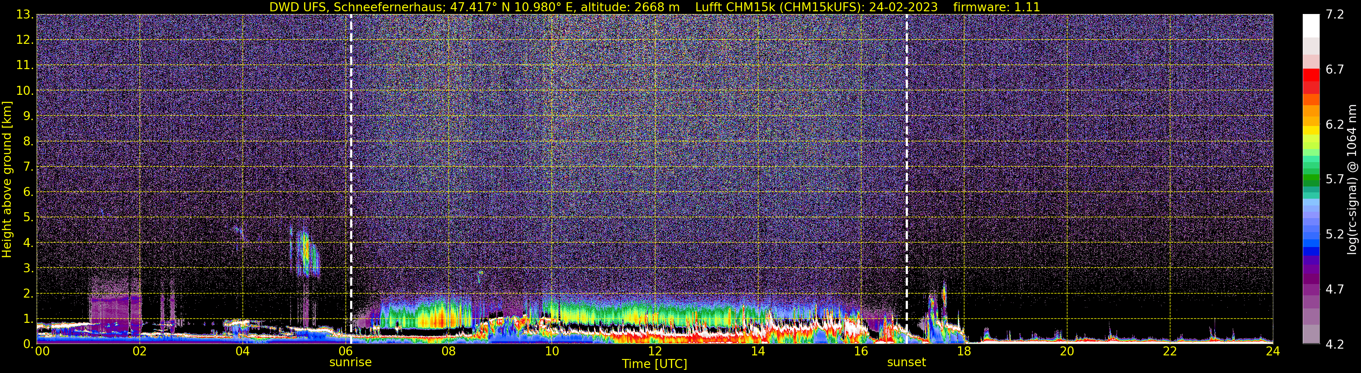Screen dimensions: 1361x373
Task: Click the '6.7' colorbar label
Action: 1335,70
